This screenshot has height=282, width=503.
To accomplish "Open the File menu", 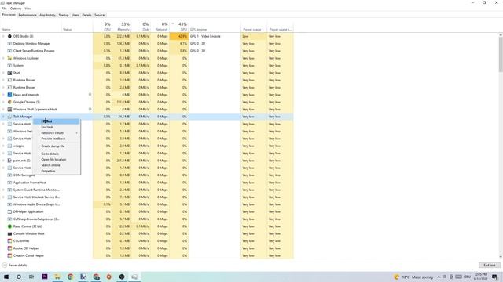I will pos(4,9).
